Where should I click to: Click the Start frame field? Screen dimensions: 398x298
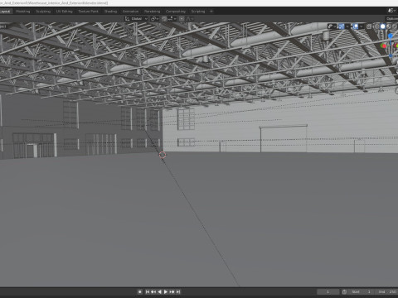click(x=361, y=291)
